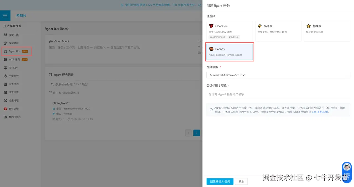Select the 标准版 agent card
354x187 pixels.
(327, 31)
